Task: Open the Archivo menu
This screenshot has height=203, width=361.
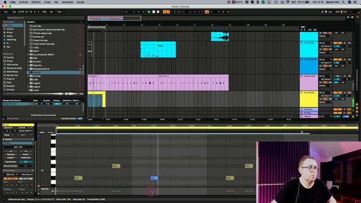Action: click(24, 2)
